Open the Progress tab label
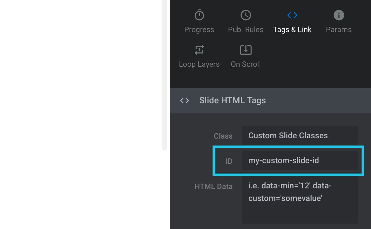The width and height of the screenshot is (371, 229). pos(199,30)
